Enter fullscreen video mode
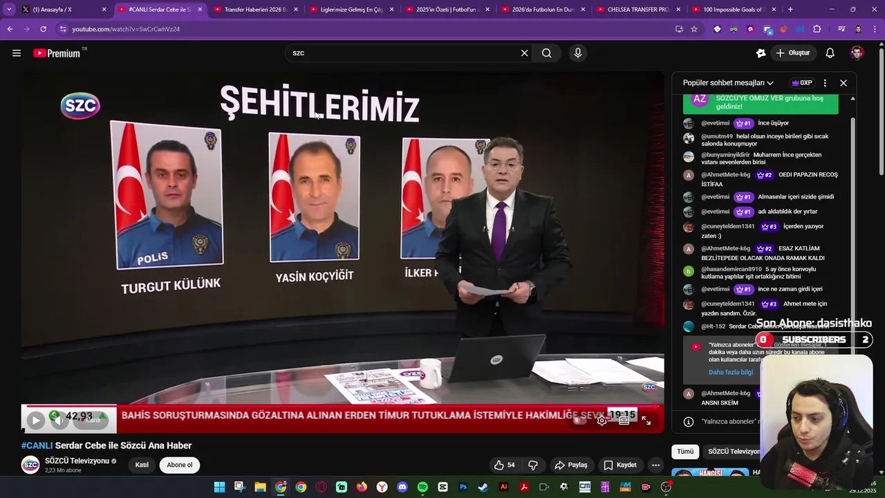 click(646, 420)
